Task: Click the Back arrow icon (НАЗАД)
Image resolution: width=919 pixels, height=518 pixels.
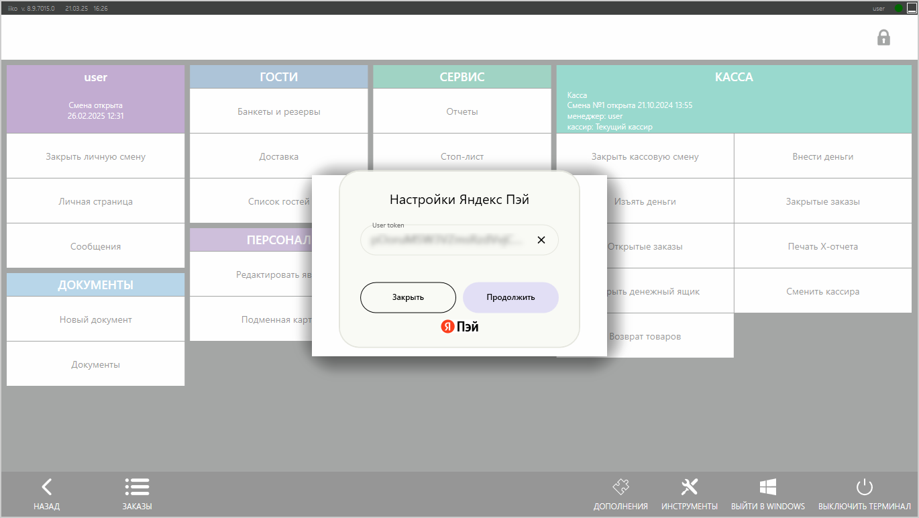Action: tap(46, 487)
